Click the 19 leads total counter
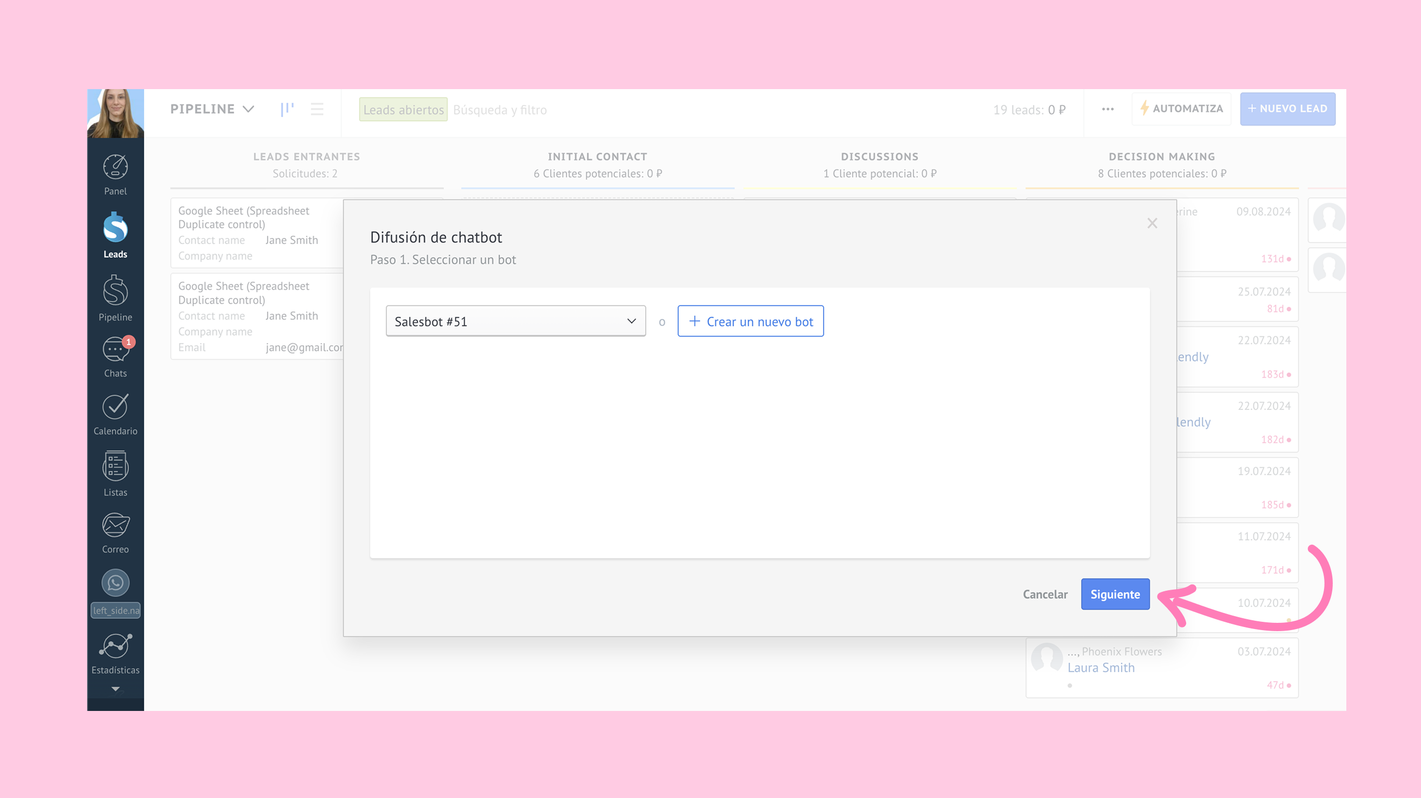This screenshot has height=798, width=1421. coord(1029,110)
